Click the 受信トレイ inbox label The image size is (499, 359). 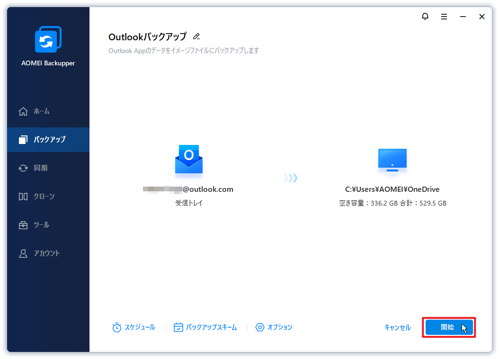tap(189, 203)
